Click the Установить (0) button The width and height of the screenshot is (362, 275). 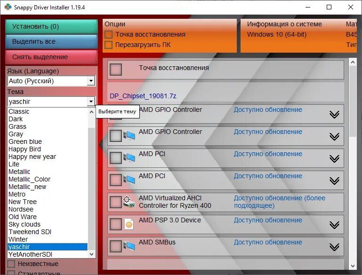51,26
